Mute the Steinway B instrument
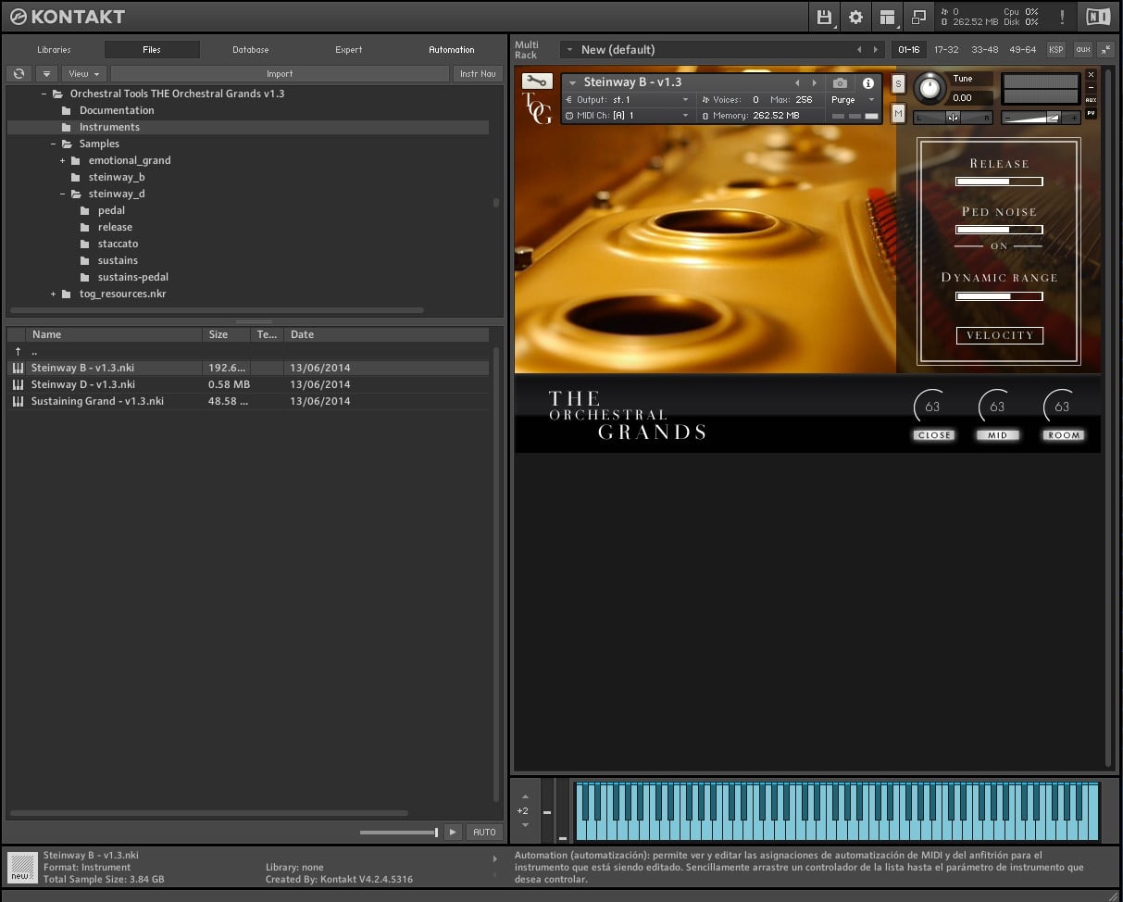 pos(898,113)
